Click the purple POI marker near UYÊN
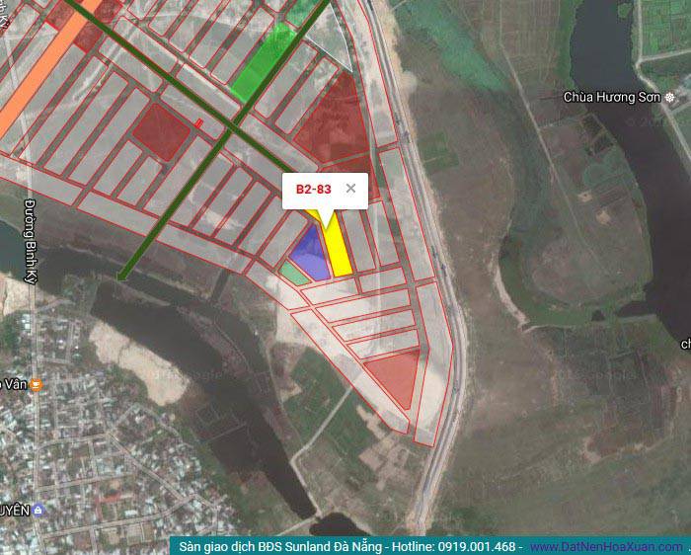691x555 pixels. click(38, 510)
